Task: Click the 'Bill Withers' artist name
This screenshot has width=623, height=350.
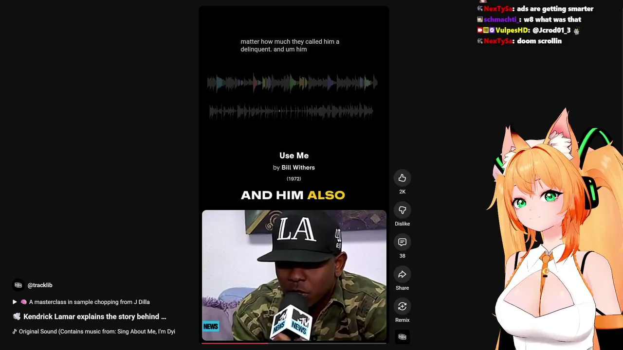Action: (298, 167)
